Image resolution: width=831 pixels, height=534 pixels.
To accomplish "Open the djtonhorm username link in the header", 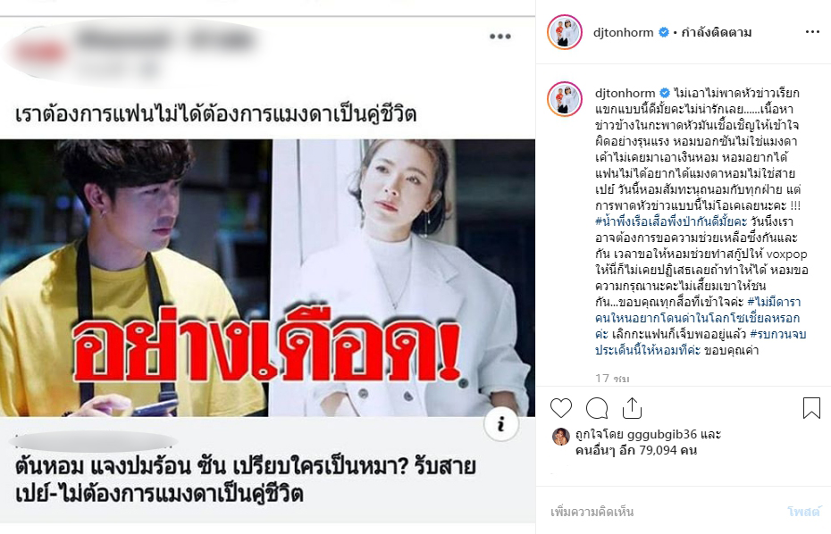I will click(624, 32).
